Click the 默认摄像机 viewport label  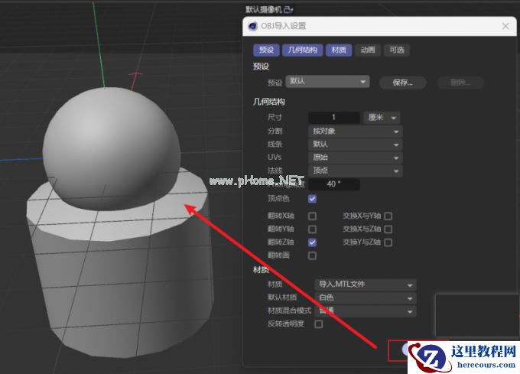(264, 10)
